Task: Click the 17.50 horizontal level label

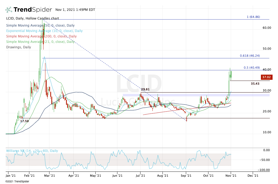Action: pos(24,121)
